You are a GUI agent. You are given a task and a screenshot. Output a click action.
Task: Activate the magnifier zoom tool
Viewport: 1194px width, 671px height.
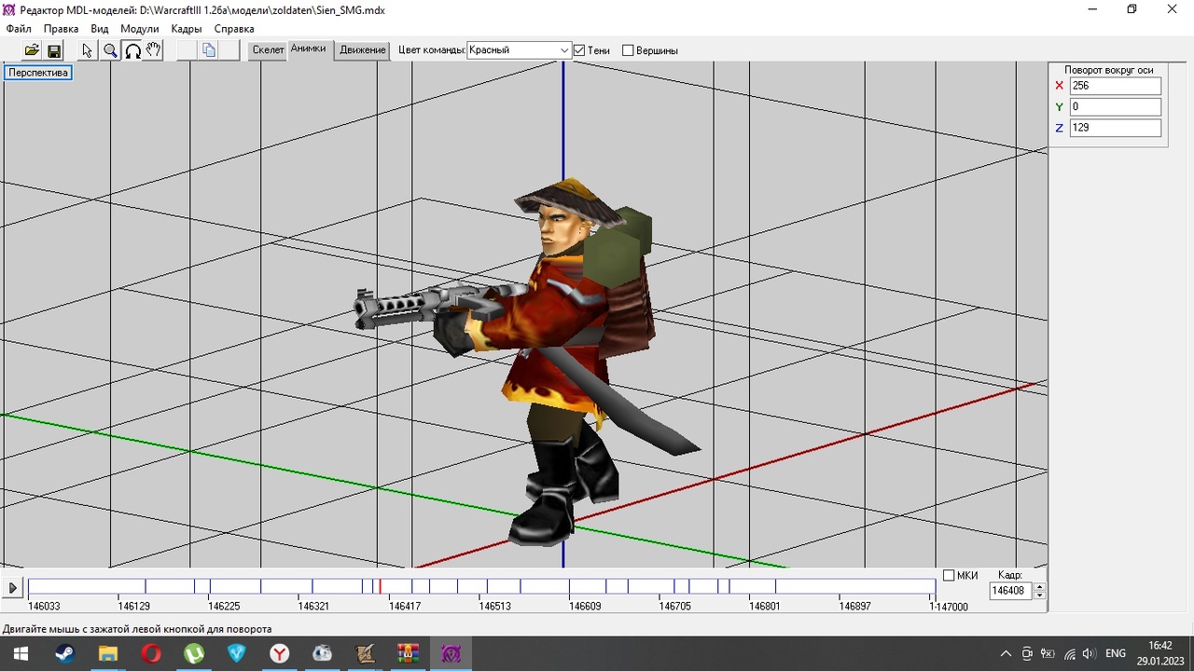coord(110,50)
